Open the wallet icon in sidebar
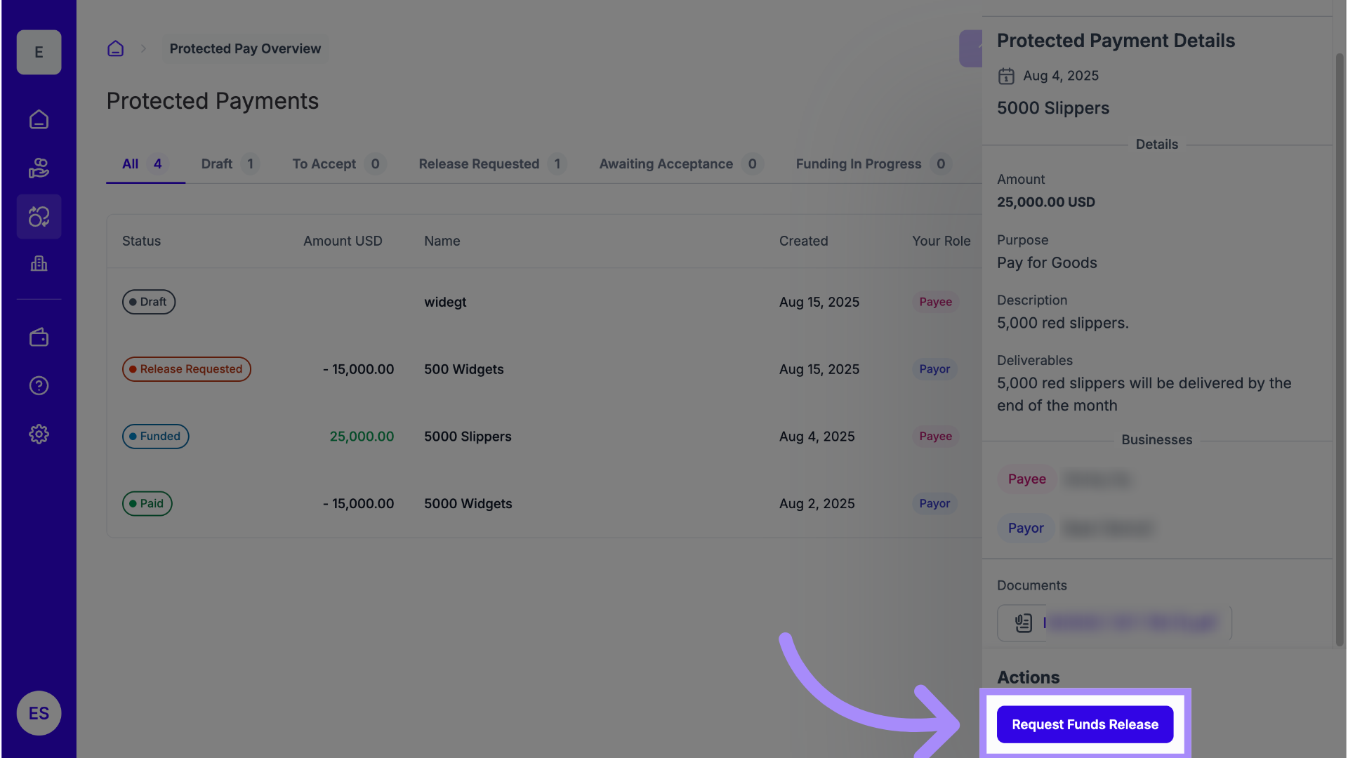Image resolution: width=1348 pixels, height=758 pixels. [x=39, y=338]
